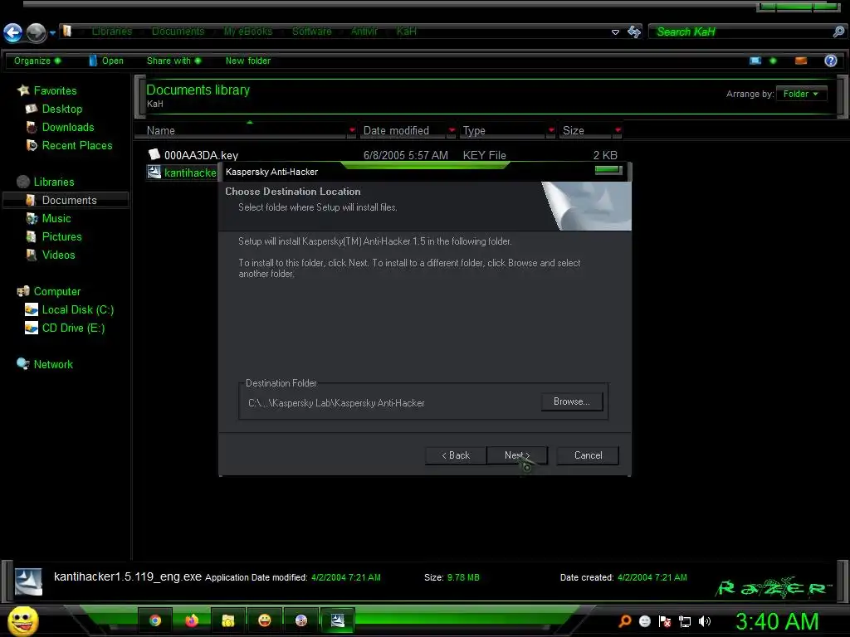850x637 pixels.
Task: Open the Music library in sidebar
Action: coord(48,219)
